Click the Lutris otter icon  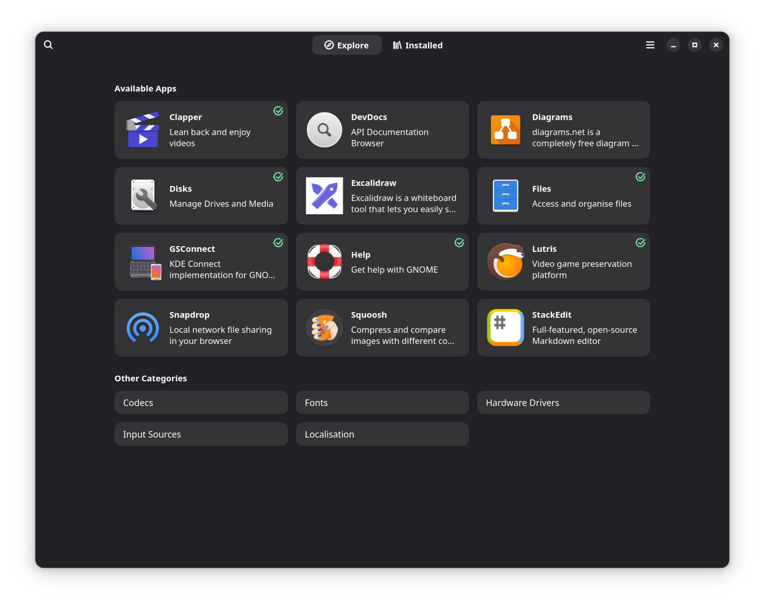click(x=505, y=262)
